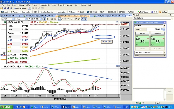
Task: Click the Amount input field
Action: pyautogui.click(x=154, y=29)
